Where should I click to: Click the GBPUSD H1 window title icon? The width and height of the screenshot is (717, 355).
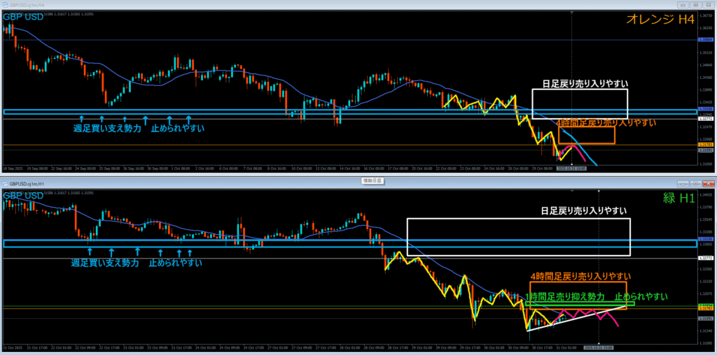[x=6, y=183]
